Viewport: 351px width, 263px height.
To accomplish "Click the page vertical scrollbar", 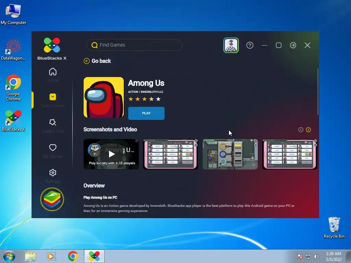I will pos(318,92).
